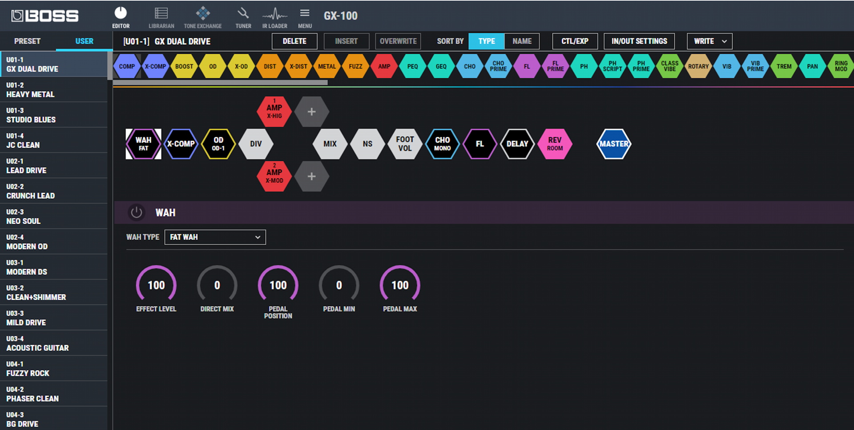Image resolution: width=854 pixels, height=430 pixels.
Task: Select patch U03-2 CLEAN+SHIMMER
Action: (x=53, y=292)
